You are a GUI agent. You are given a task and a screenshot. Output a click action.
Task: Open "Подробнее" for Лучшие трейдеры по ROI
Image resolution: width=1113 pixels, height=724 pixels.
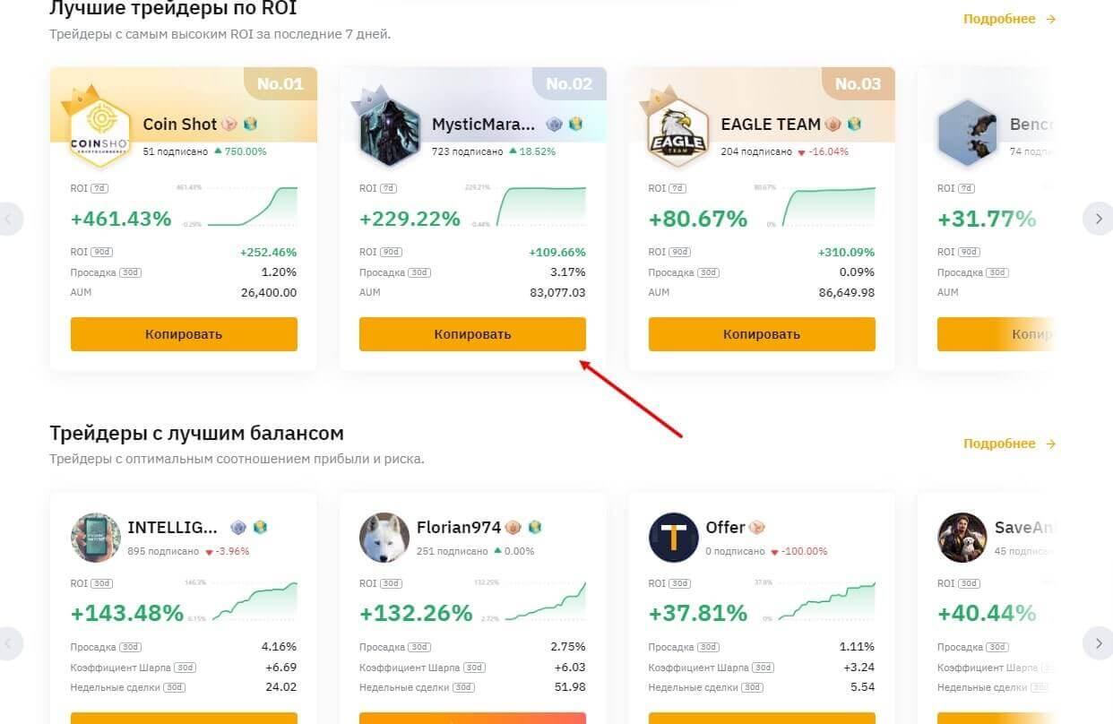coord(1009,19)
